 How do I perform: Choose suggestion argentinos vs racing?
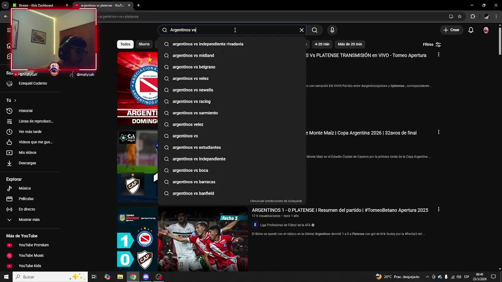[x=232, y=101]
